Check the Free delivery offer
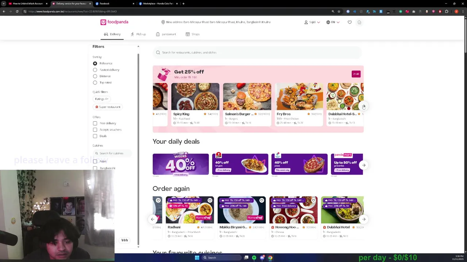 [x=95, y=123]
